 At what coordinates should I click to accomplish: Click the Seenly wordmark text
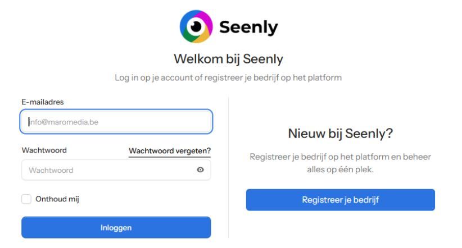pyautogui.click(x=248, y=27)
